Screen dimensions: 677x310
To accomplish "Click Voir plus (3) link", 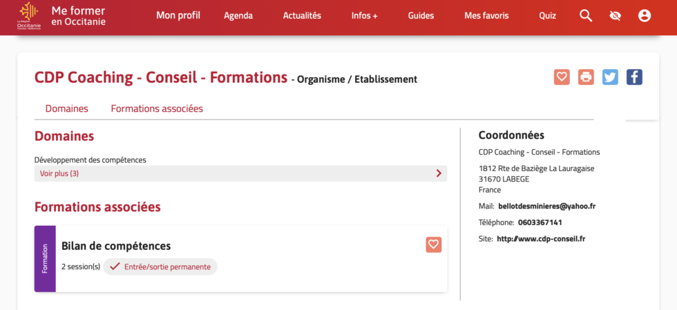I will point(59,173).
